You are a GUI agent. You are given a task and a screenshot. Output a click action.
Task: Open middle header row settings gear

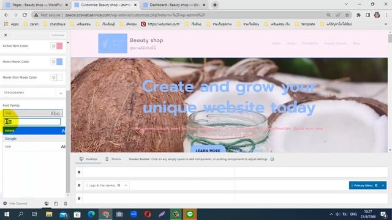click(x=79, y=185)
